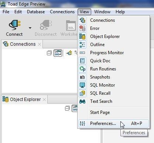Toggle Link with Editor in Connections panel
Viewport: 154px width, 143px height.
click(58, 53)
